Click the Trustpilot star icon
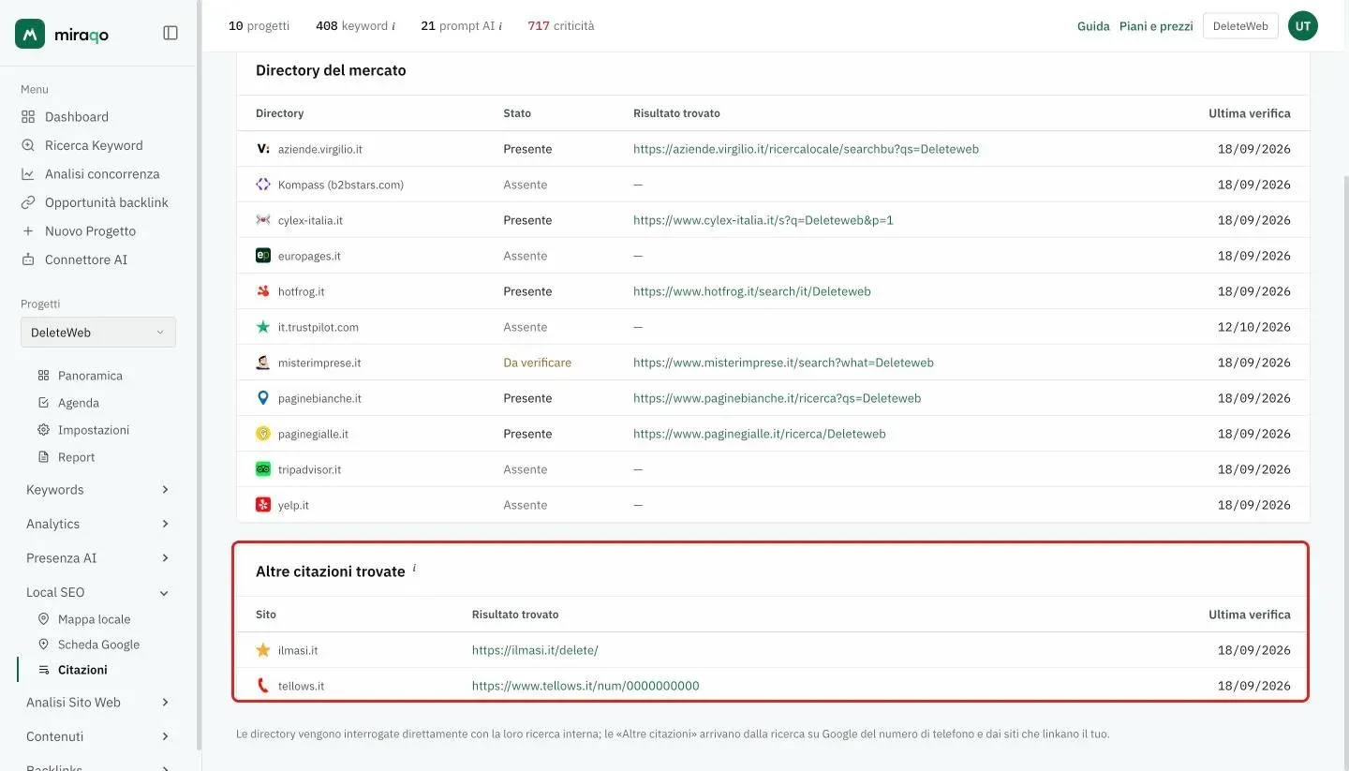Viewport: 1349px width, 771px height. [x=263, y=327]
